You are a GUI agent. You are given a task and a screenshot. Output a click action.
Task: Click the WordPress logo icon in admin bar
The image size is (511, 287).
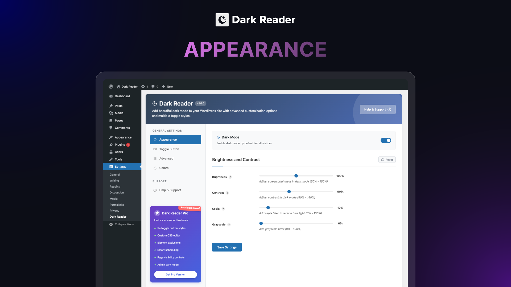tap(111, 87)
